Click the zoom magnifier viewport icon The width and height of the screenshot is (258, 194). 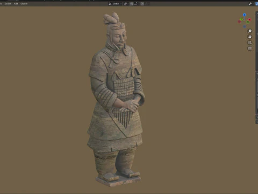tap(250, 31)
